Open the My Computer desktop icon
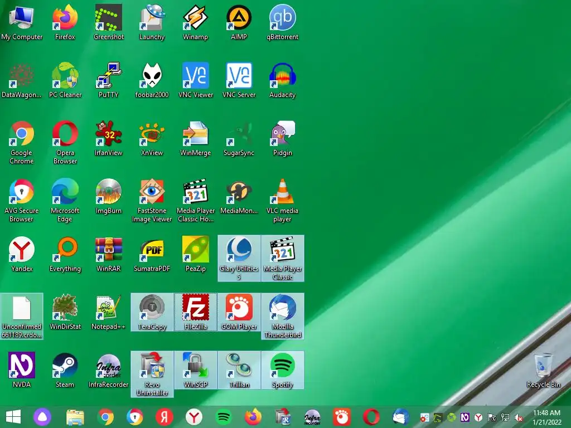The height and width of the screenshot is (428, 571). pyautogui.click(x=22, y=22)
